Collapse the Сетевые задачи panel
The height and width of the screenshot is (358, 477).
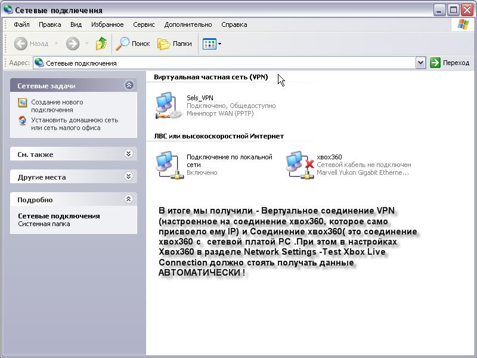(x=129, y=85)
